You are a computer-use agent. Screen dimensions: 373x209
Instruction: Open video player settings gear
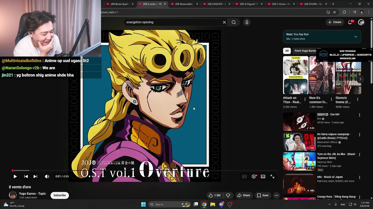pos(254,176)
